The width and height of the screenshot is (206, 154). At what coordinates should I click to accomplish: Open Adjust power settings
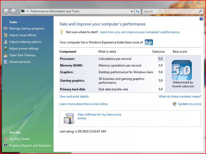(x=24, y=48)
